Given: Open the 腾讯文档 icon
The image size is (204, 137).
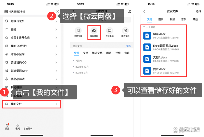Looking at the screenshot, I should coord(125,32).
